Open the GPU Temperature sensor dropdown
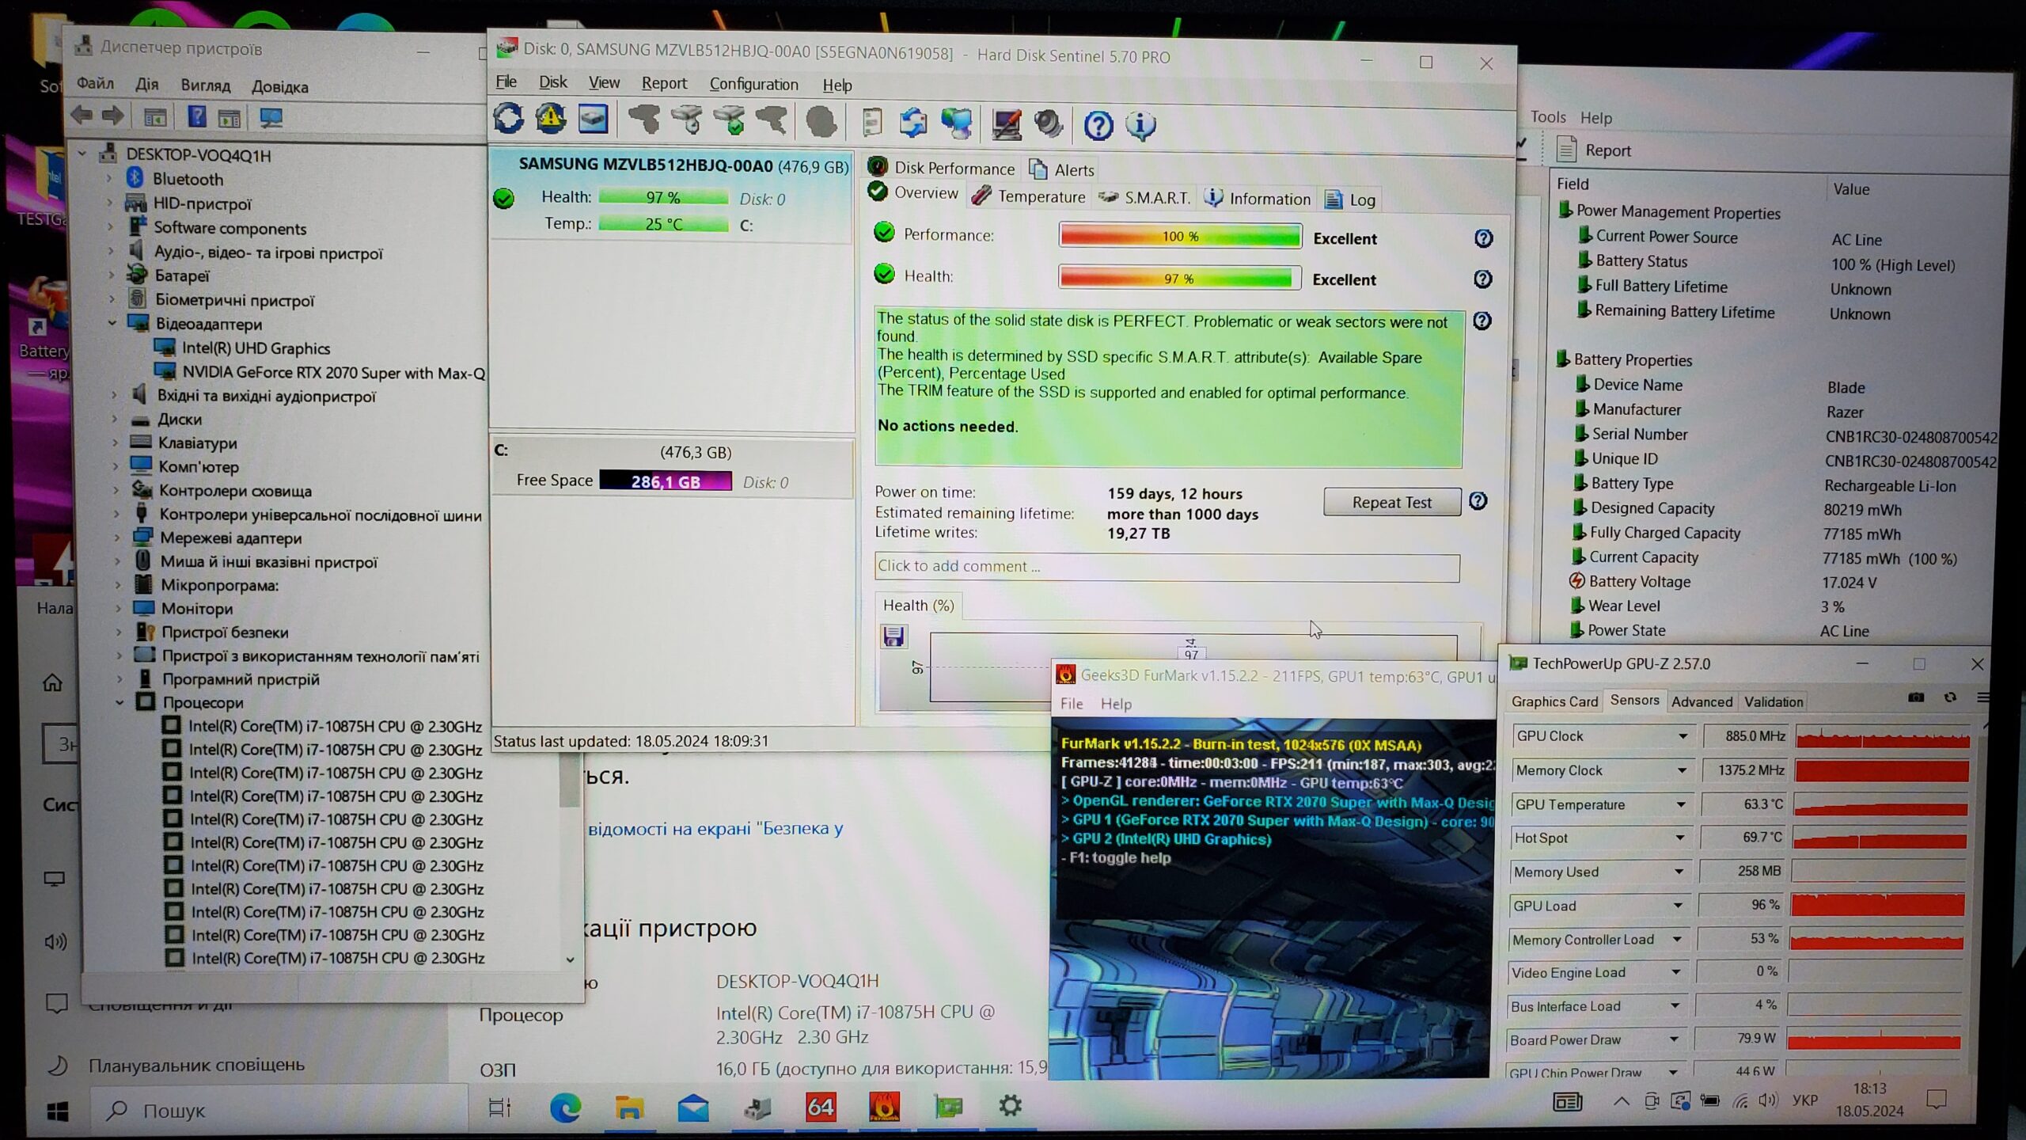 (x=1680, y=804)
